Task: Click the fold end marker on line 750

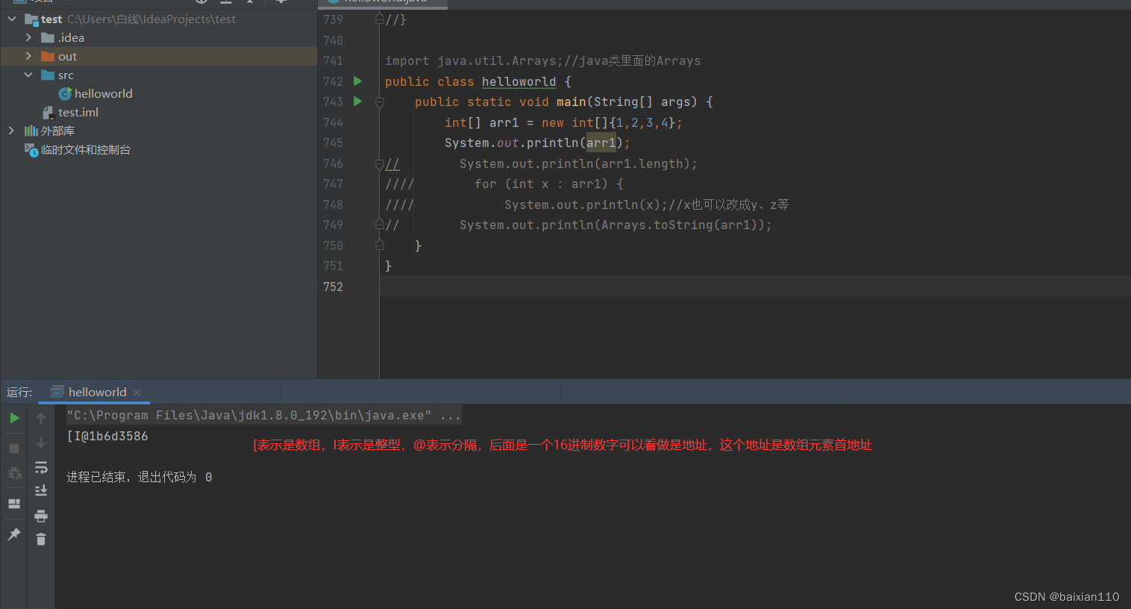Action: [379, 245]
